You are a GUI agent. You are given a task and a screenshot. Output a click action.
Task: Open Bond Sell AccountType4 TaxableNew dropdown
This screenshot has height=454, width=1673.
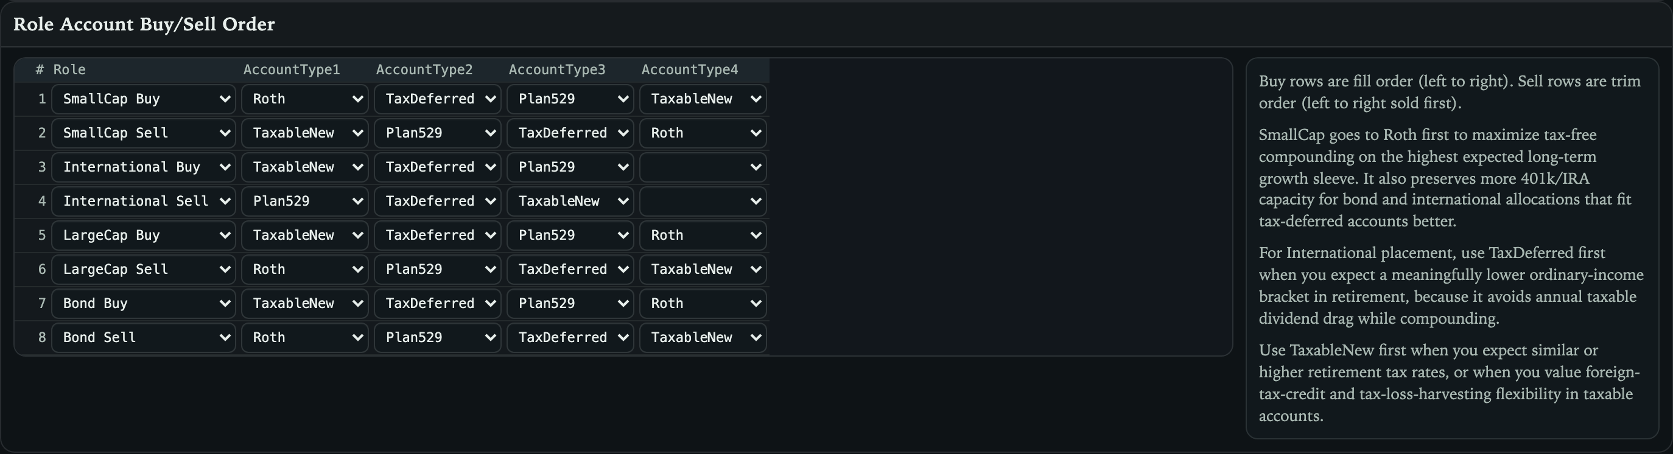(x=703, y=338)
